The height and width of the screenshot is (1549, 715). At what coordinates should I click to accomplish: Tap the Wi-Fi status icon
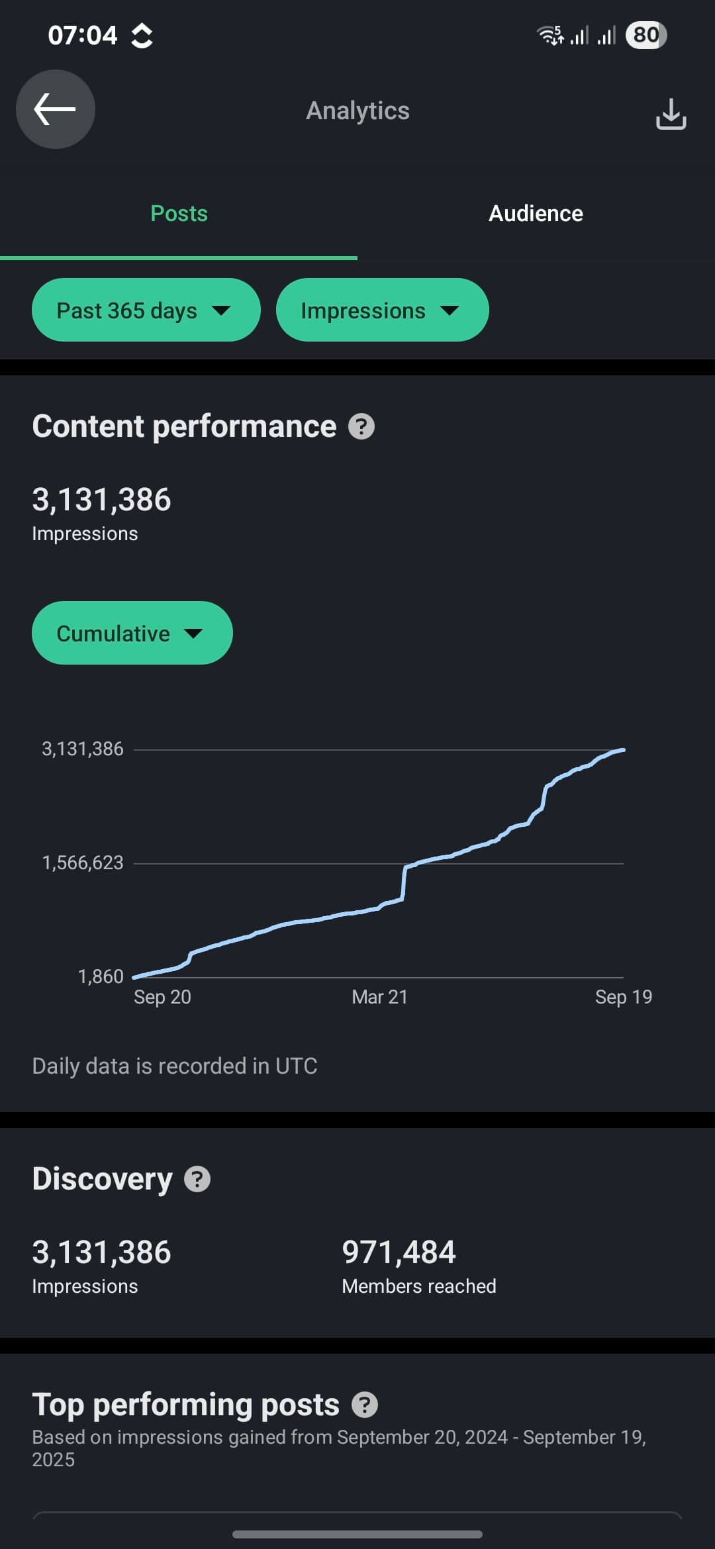(x=549, y=35)
